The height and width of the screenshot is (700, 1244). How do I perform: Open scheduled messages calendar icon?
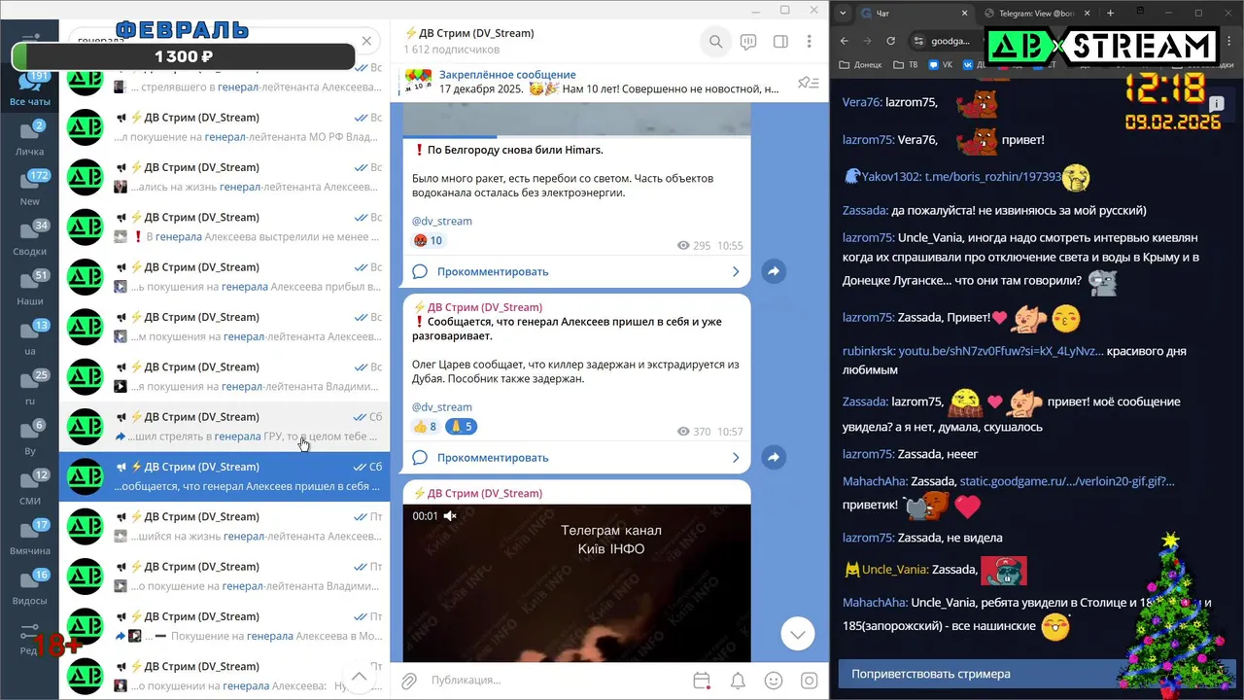(x=703, y=681)
